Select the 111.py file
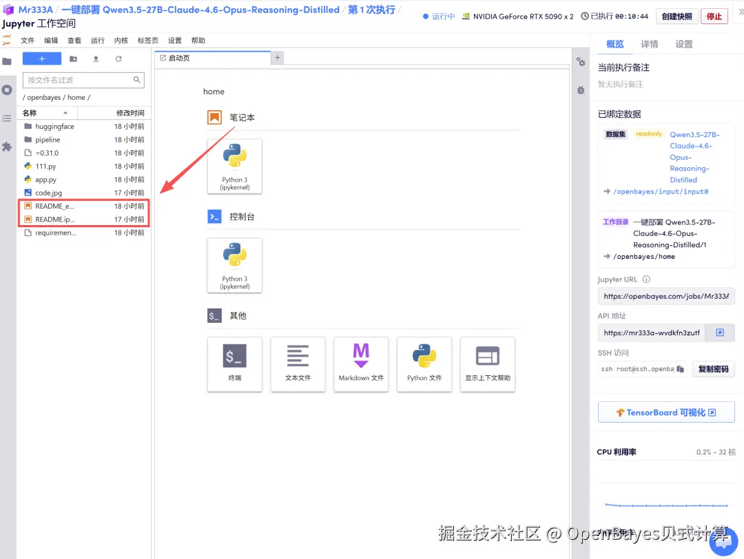The image size is (744, 559). pos(84,167)
